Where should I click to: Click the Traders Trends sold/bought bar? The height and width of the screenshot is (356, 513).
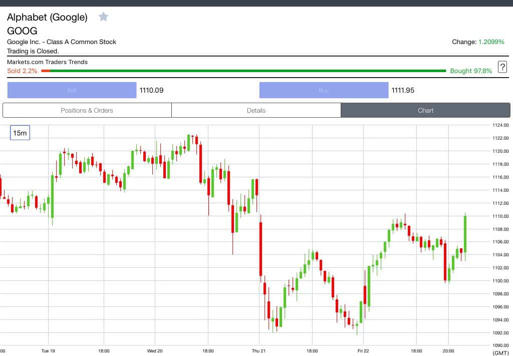244,71
